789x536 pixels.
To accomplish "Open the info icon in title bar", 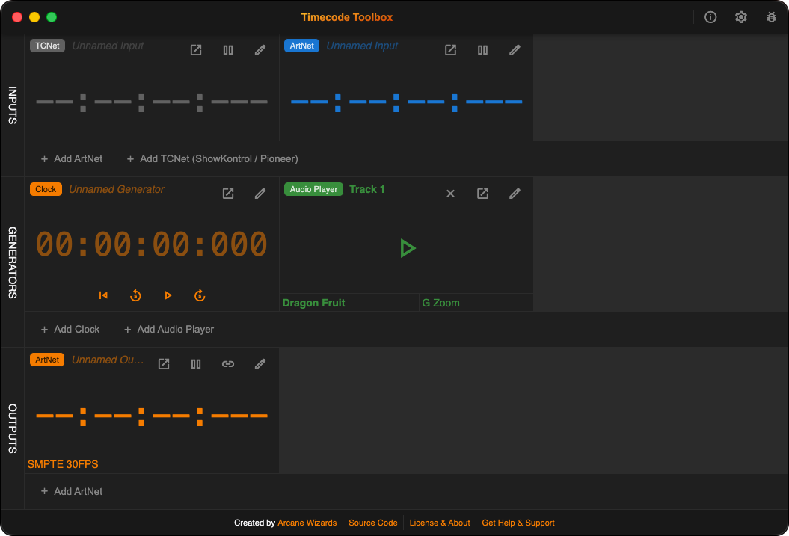I will pyautogui.click(x=710, y=18).
